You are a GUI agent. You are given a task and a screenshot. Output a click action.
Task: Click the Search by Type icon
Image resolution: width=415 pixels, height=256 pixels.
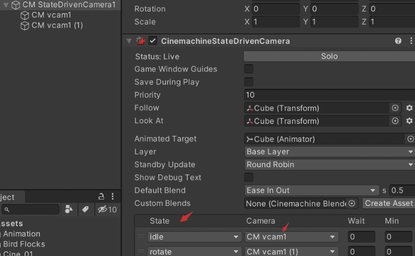click(69, 210)
